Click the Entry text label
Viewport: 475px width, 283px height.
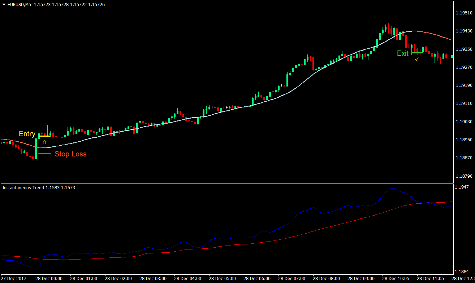point(27,134)
